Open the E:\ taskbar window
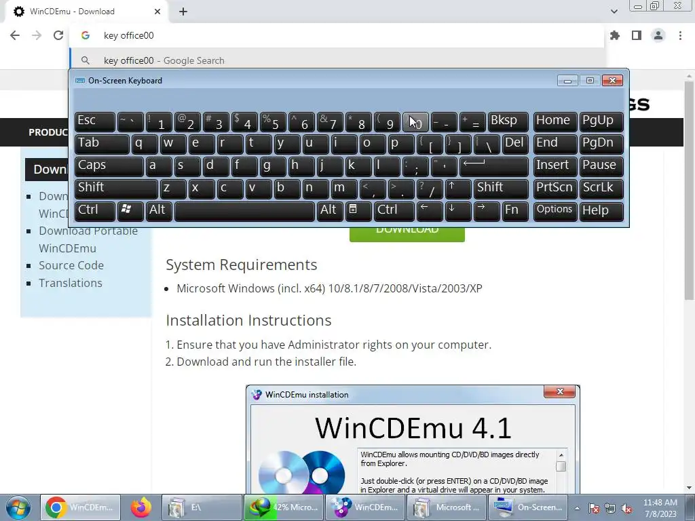695x521 pixels. coord(202,507)
